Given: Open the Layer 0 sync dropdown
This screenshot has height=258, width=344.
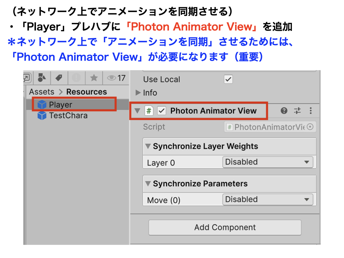Looking at the screenshot, I should 268,162.
